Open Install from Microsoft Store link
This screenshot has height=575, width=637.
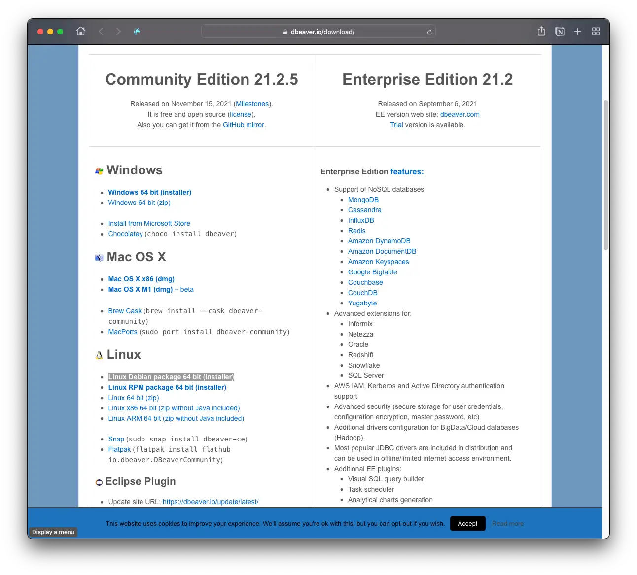tap(149, 223)
